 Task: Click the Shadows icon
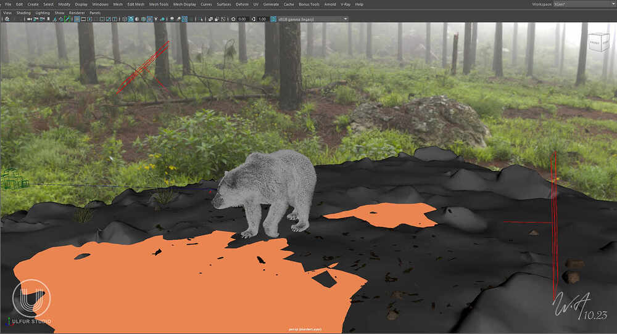point(162,19)
